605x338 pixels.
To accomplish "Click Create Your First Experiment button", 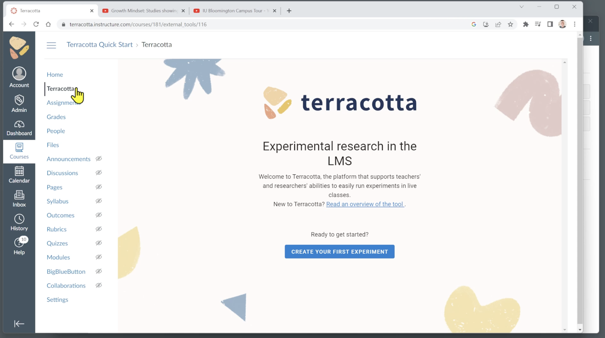I will coord(339,252).
